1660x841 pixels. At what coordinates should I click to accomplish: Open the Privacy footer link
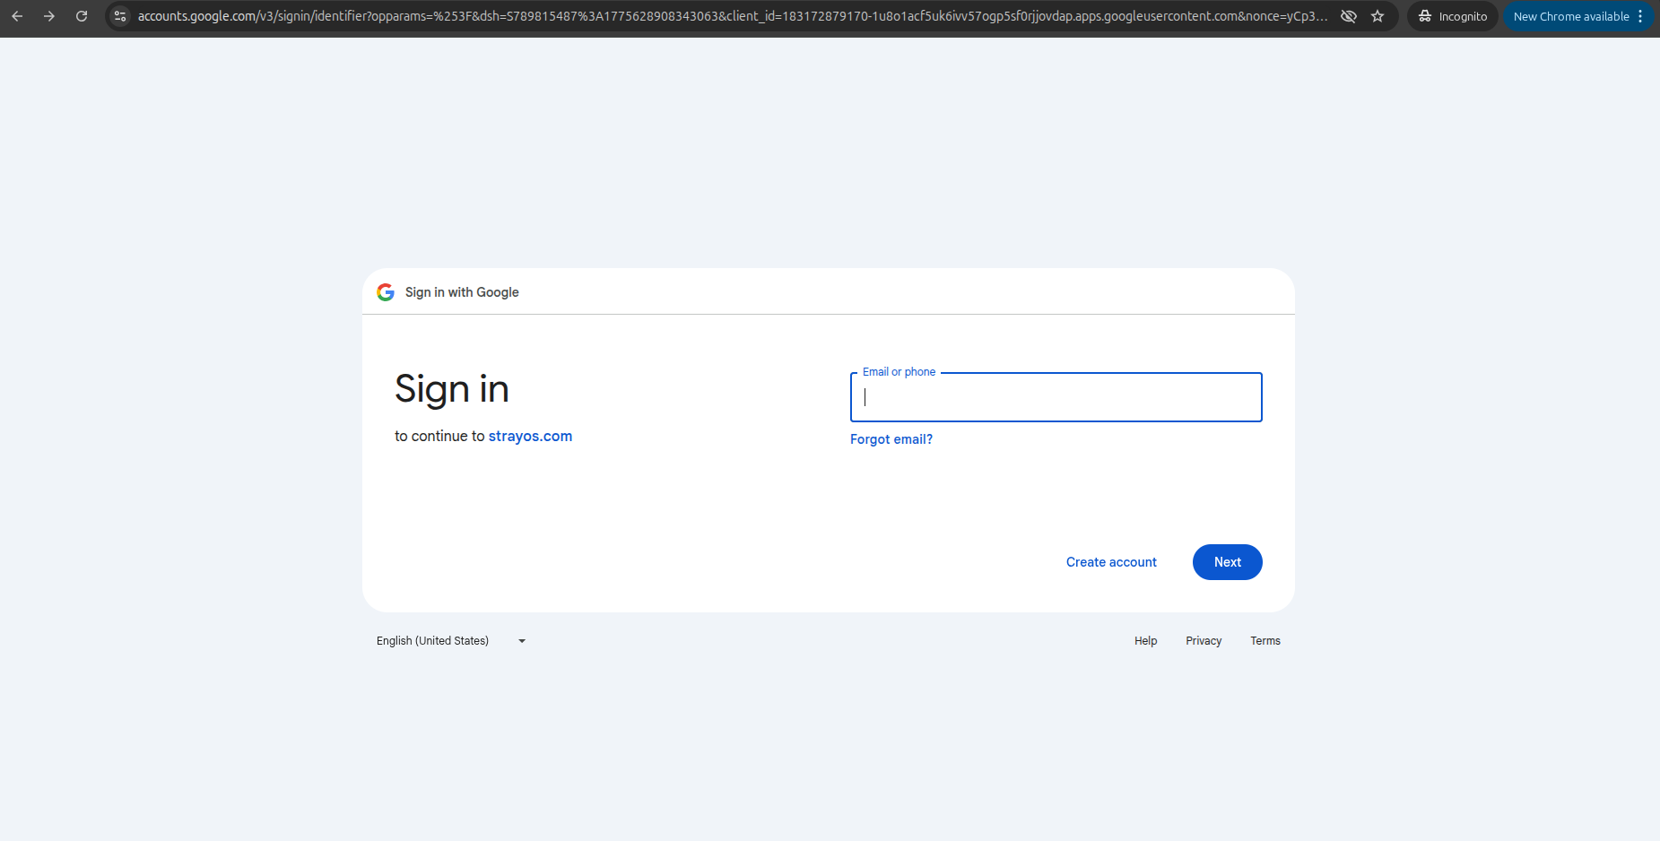1204,641
